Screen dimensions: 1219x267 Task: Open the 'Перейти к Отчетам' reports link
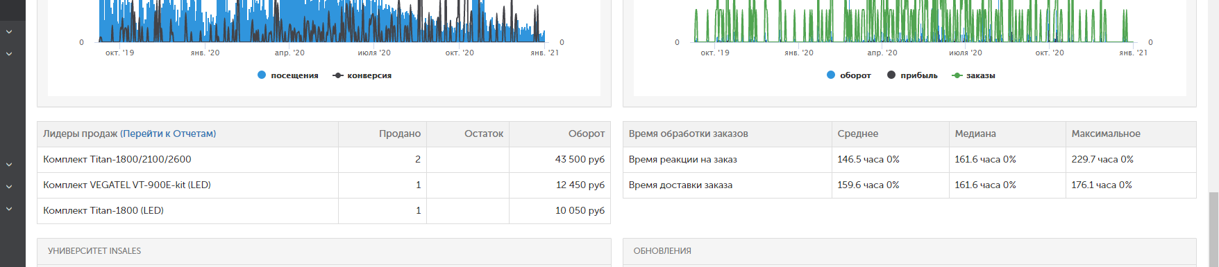[168, 133]
